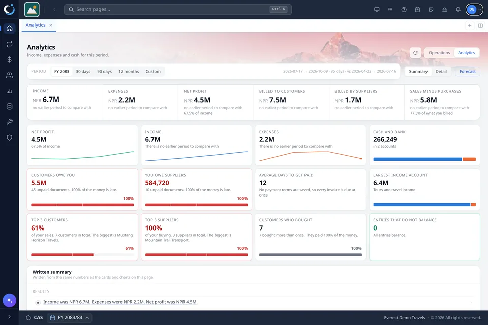Open the You Owe Suppliers card
This screenshot has height=325, width=488.
pos(196,189)
